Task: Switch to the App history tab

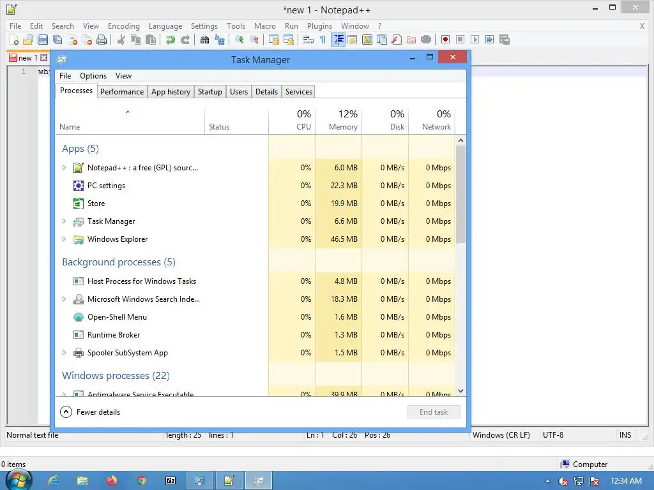Action: click(x=171, y=92)
